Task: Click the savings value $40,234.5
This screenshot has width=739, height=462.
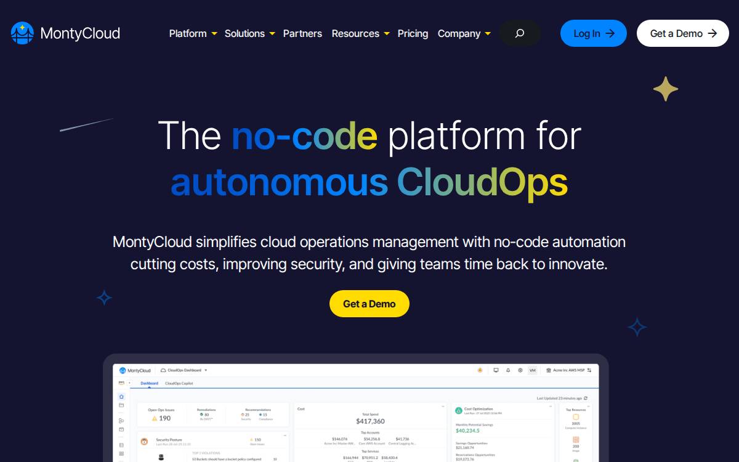Action: [x=468, y=431]
